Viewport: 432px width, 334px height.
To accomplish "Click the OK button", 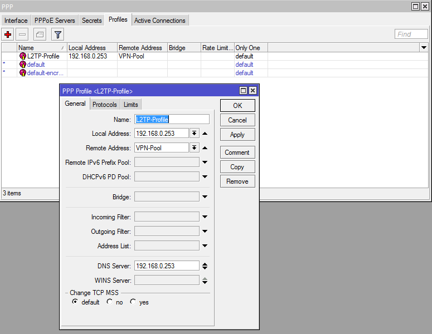I will coord(237,106).
